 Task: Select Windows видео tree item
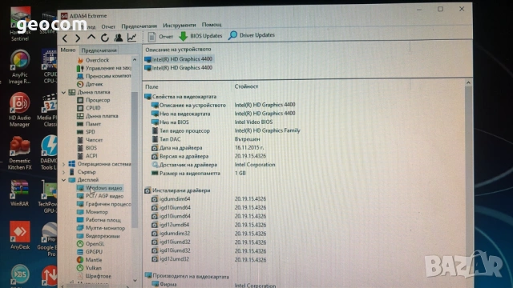[99, 188]
